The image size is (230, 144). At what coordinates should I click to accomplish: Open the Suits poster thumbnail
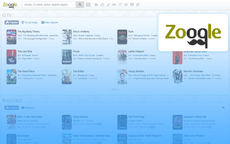[x=122, y=37]
